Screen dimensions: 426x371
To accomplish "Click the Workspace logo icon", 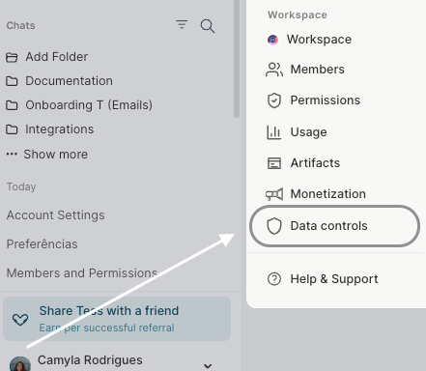I will [x=272, y=40].
